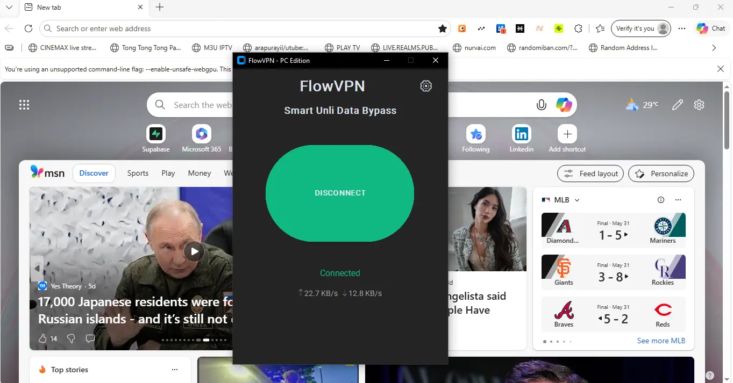The image size is (733, 383).
Task: Open the MLB card info icon
Action: pyautogui.click(x=661, y=200)
